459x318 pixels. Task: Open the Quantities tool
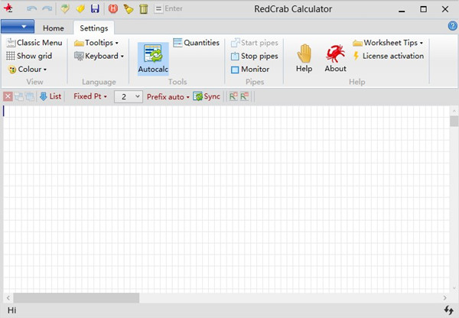pos(196,43)
